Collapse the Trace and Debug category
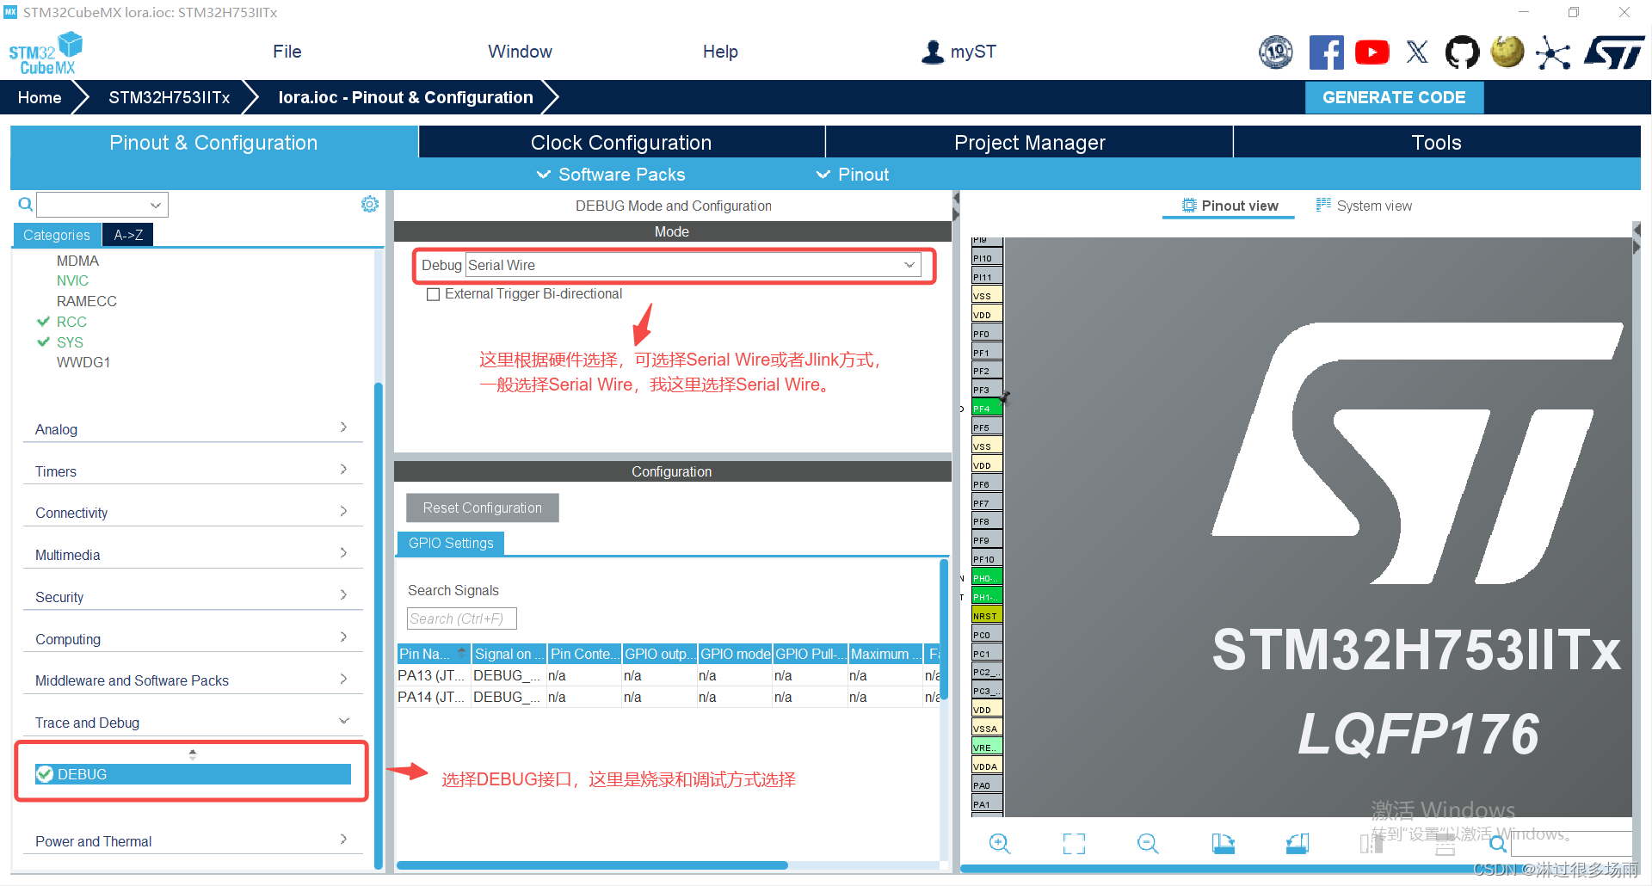The image size is (1652, 886). pyautogui.click(x=344, y=721)
